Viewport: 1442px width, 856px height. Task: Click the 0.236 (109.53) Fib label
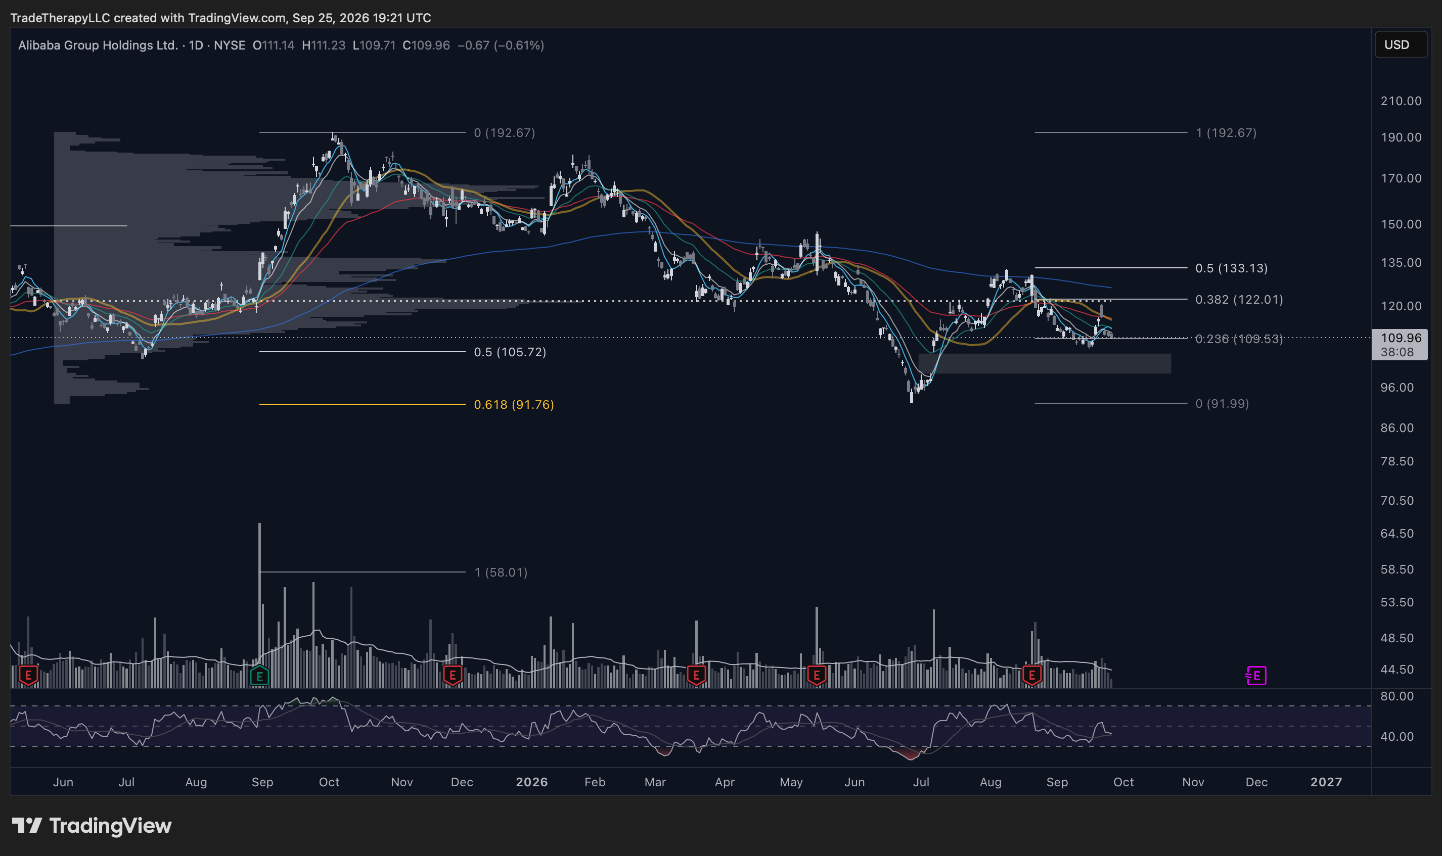(1239, 339)
